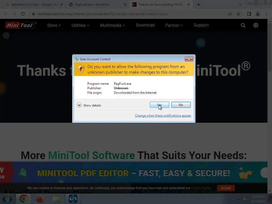
Task: Click Yes in User Account Control dialog
Action: [159, 105]
